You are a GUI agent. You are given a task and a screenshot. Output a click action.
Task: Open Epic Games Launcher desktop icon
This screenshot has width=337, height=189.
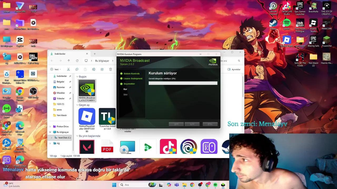[300, 8]
